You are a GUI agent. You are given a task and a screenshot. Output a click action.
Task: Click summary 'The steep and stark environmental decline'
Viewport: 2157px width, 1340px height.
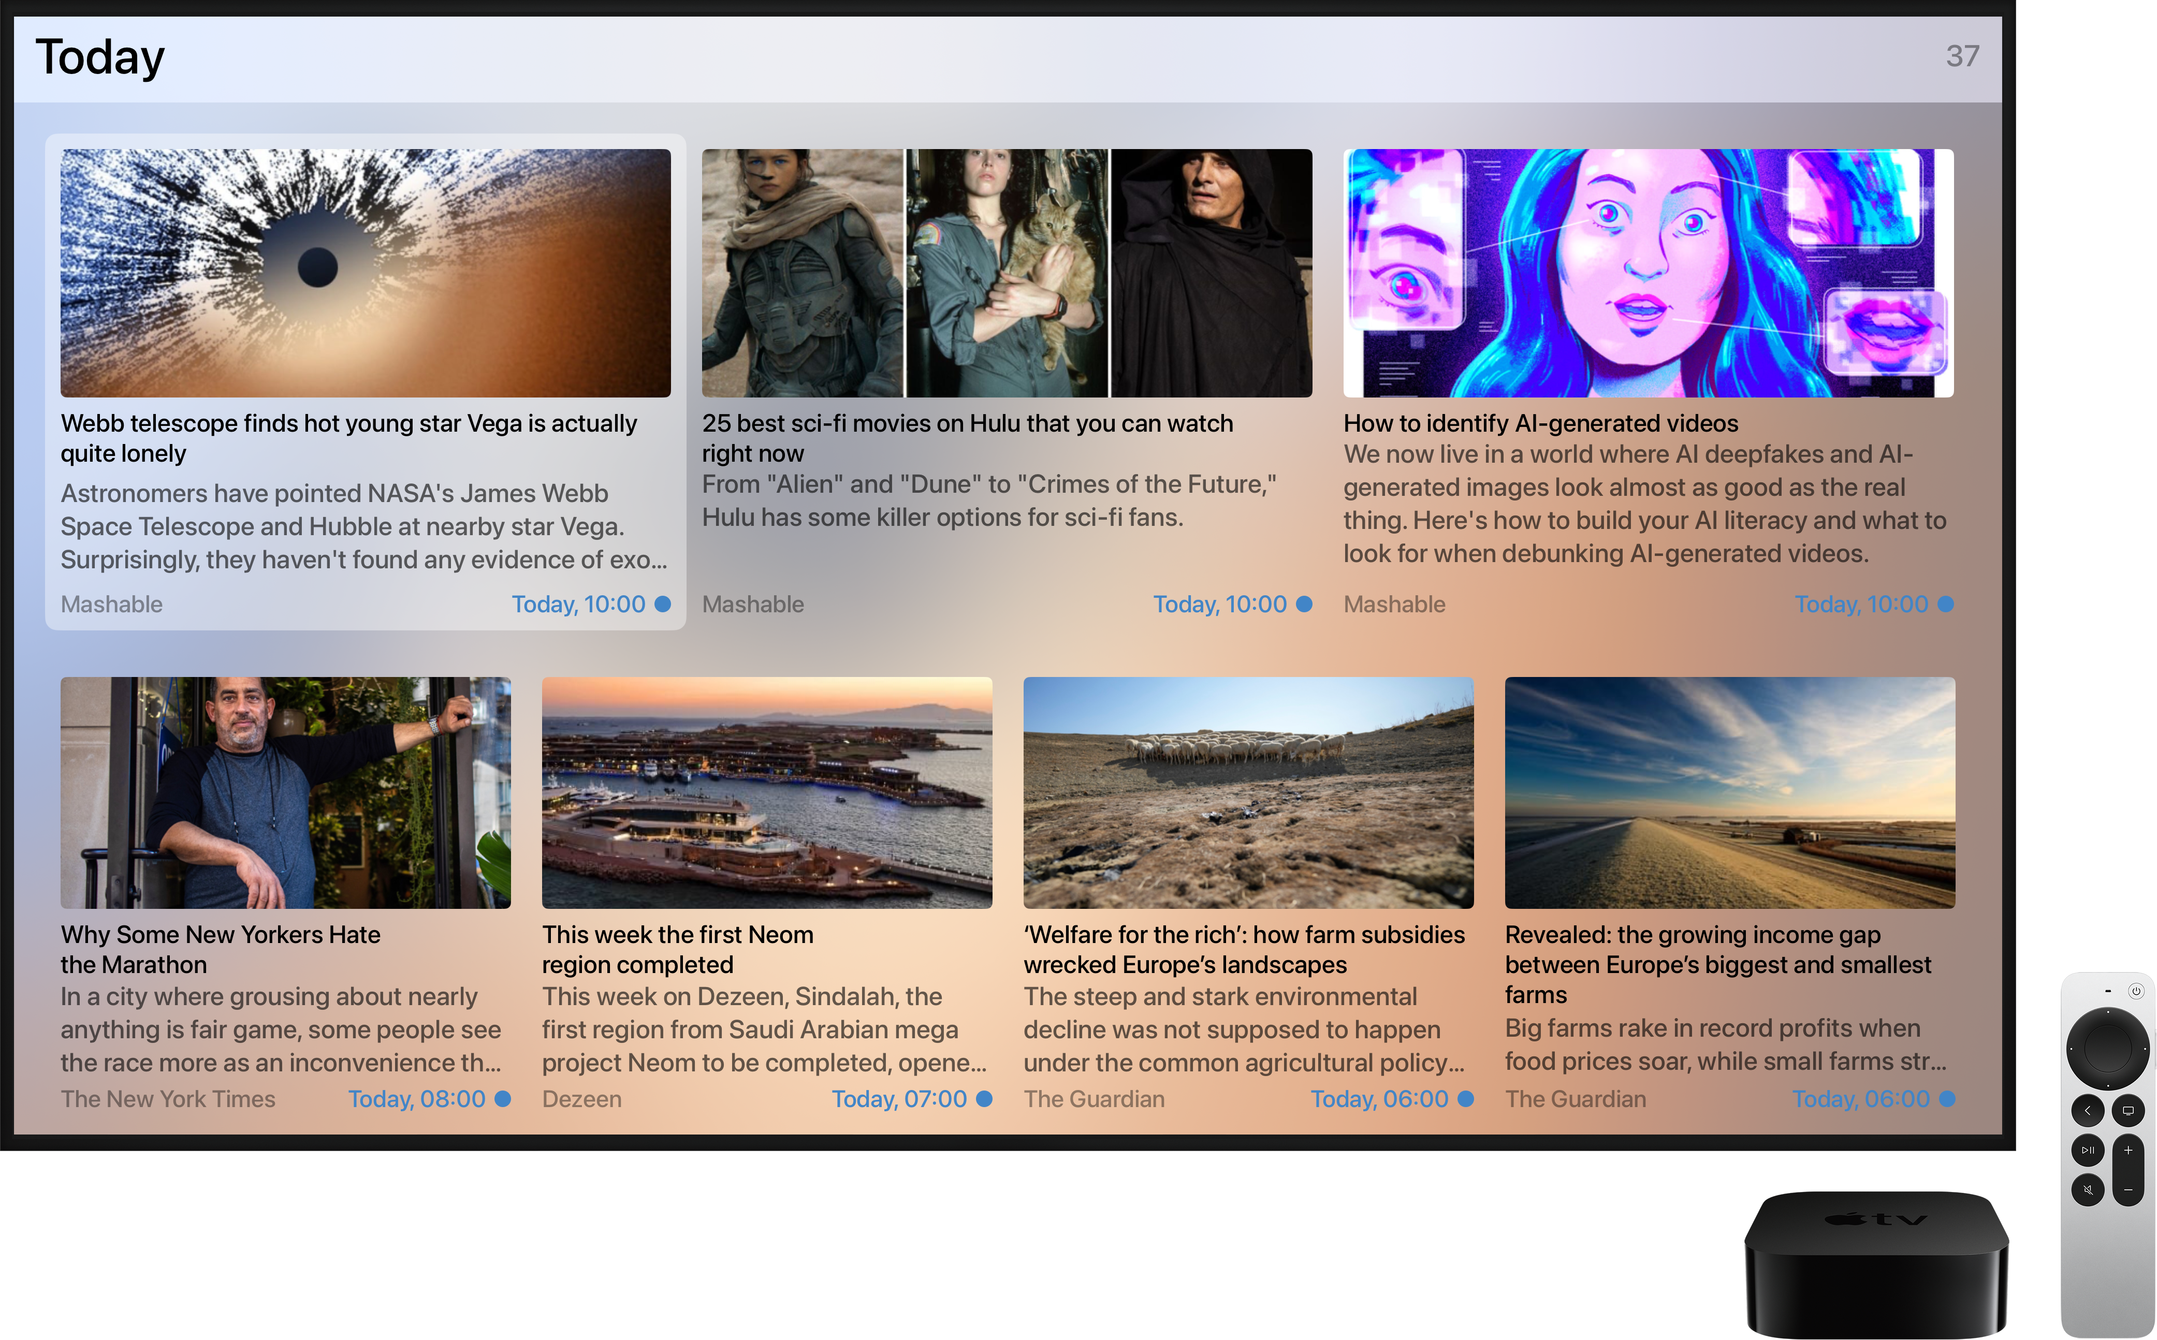[x=1244, y=1030]
